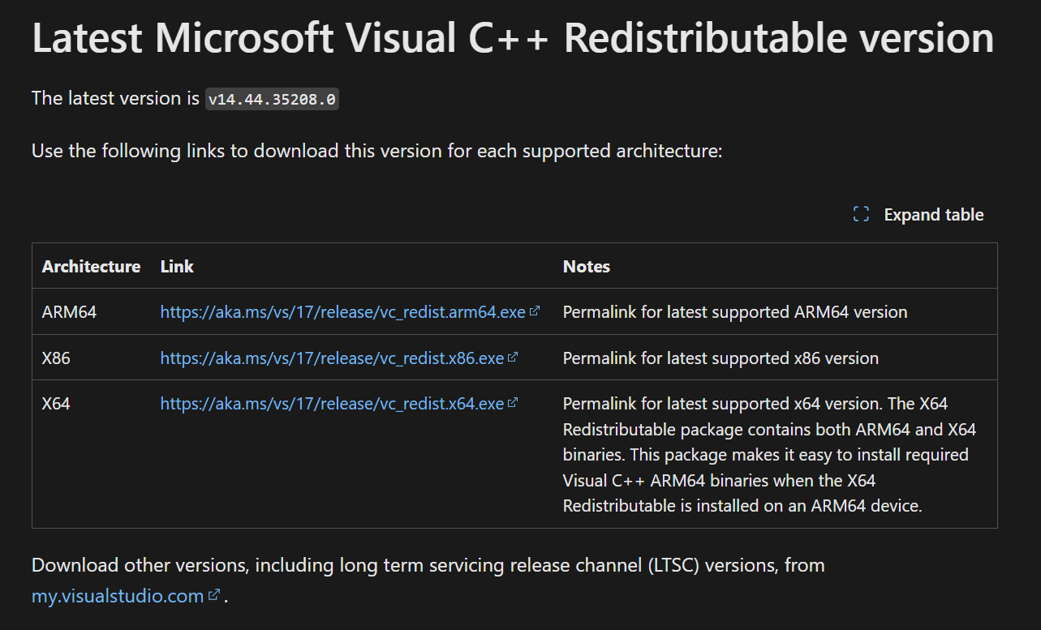Image resolution: width=1041 pixels, height=630 pixels.
Task: Click the ARM64 permalink notes text
Action: [x=735, y=312]
